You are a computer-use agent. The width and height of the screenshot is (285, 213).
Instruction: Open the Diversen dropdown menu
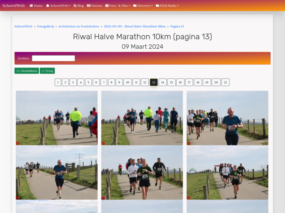pyautogui.click(x=143, y=6)
